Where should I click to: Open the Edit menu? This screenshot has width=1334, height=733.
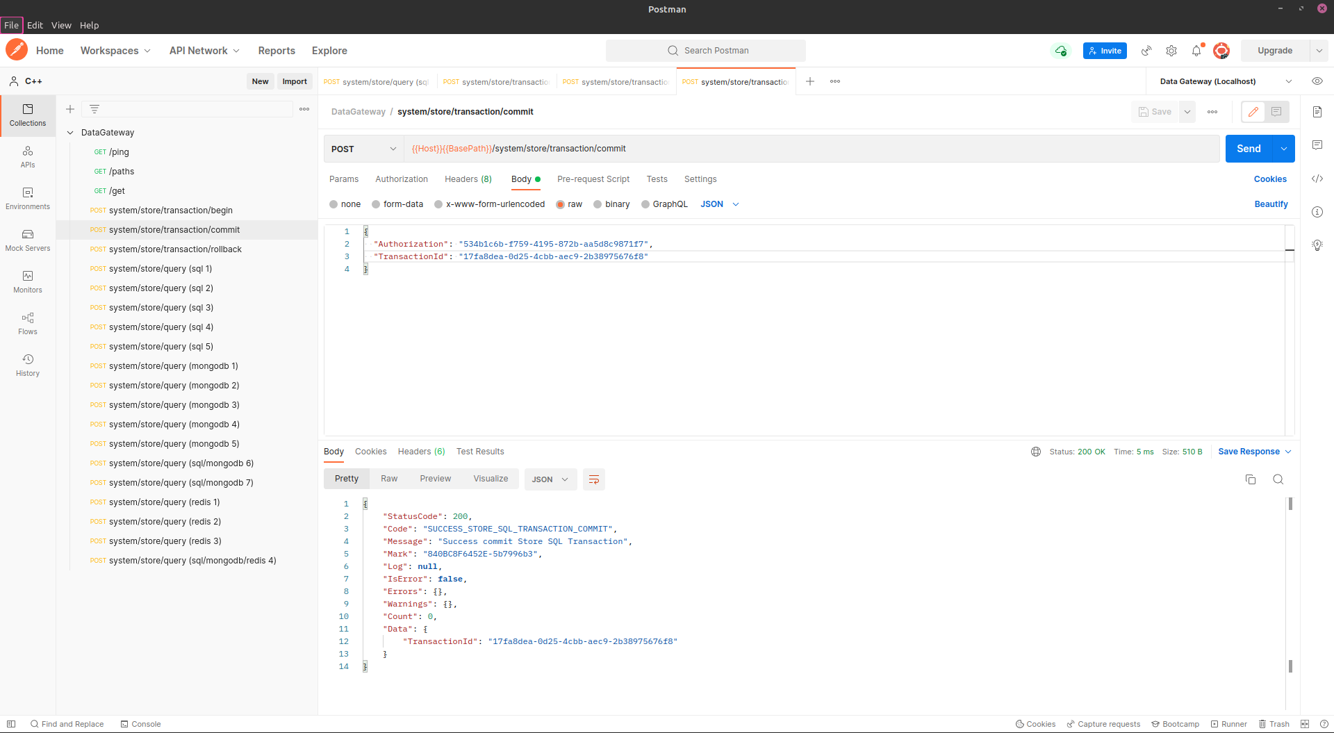[35, 25]
